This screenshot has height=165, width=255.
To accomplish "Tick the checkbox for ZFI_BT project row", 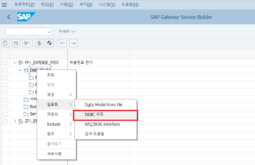I will coord(5,121).
